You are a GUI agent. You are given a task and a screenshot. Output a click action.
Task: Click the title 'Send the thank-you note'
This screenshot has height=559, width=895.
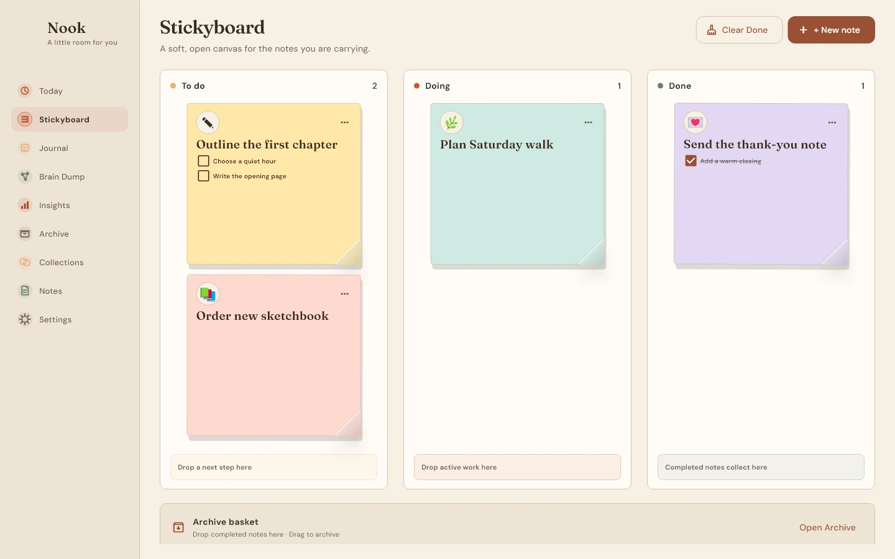point(755,145)
